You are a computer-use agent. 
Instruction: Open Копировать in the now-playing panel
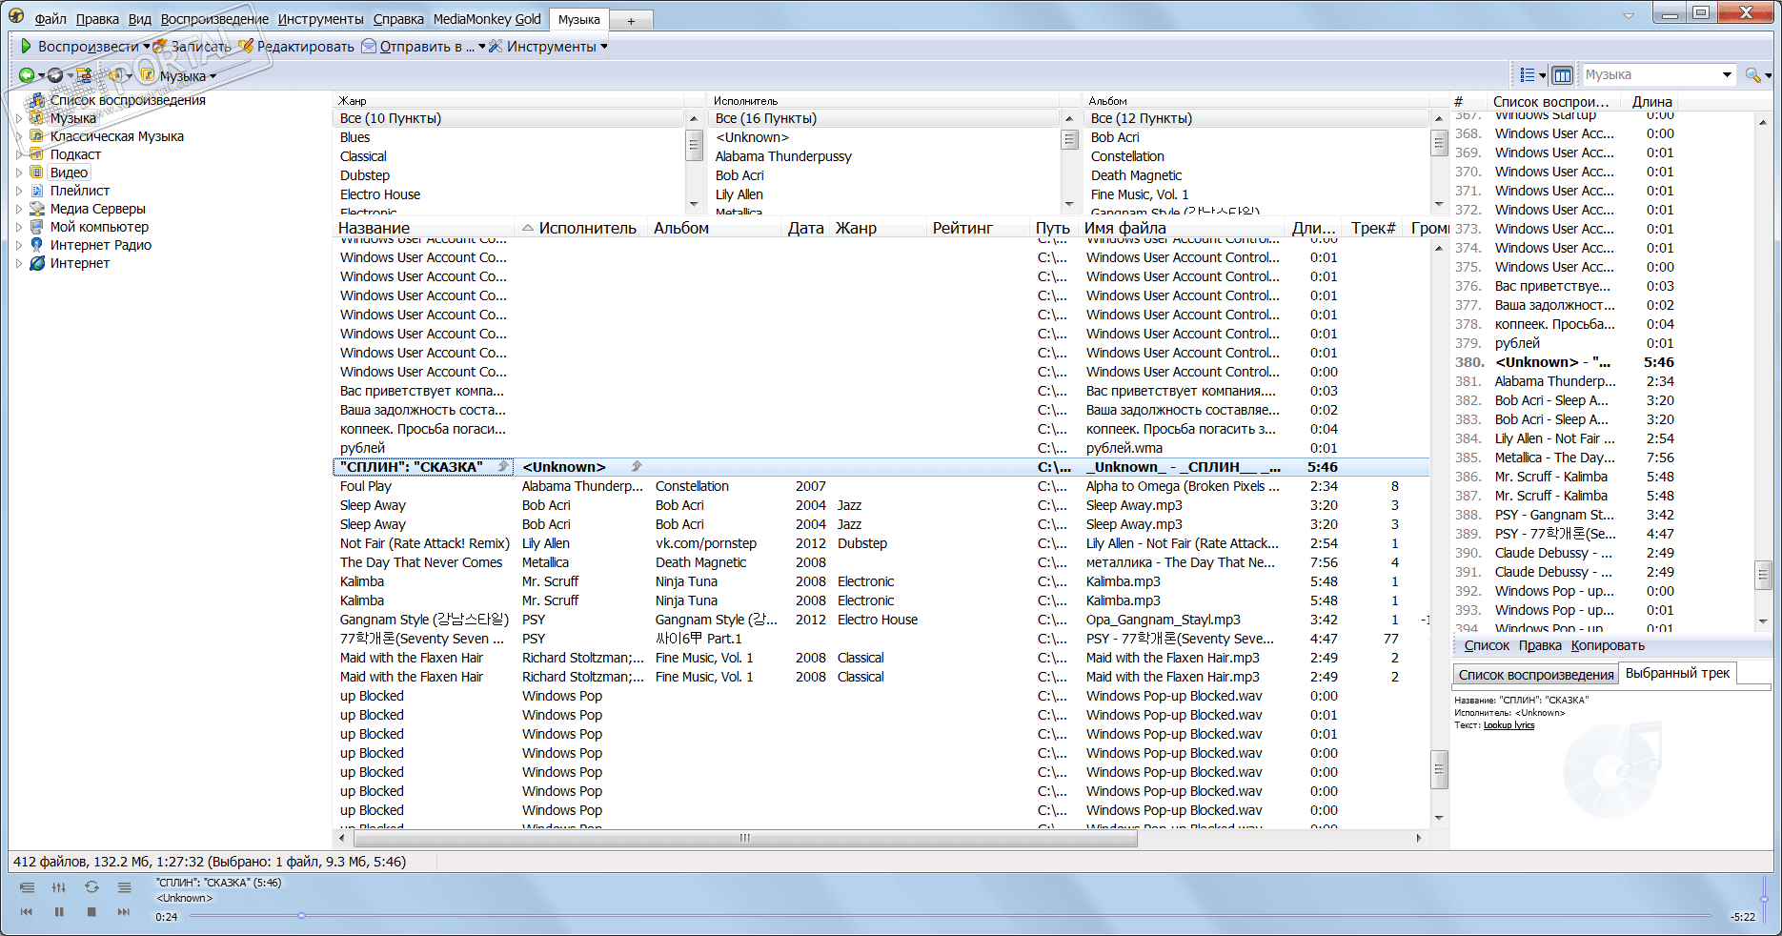(1608, 645)
